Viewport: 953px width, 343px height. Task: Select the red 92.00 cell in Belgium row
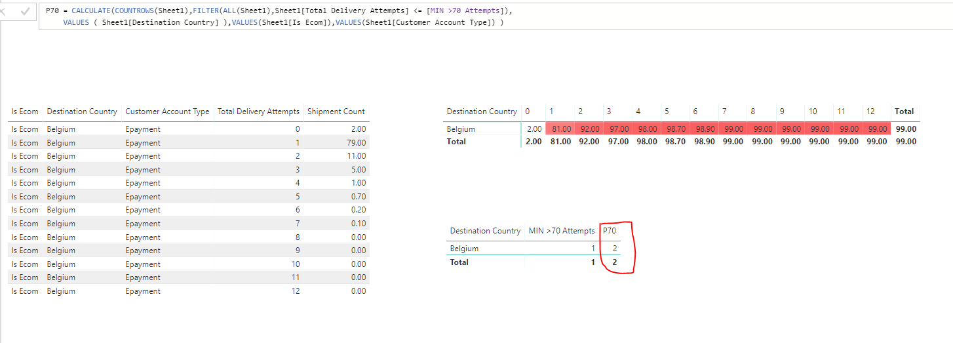(589, 129)
